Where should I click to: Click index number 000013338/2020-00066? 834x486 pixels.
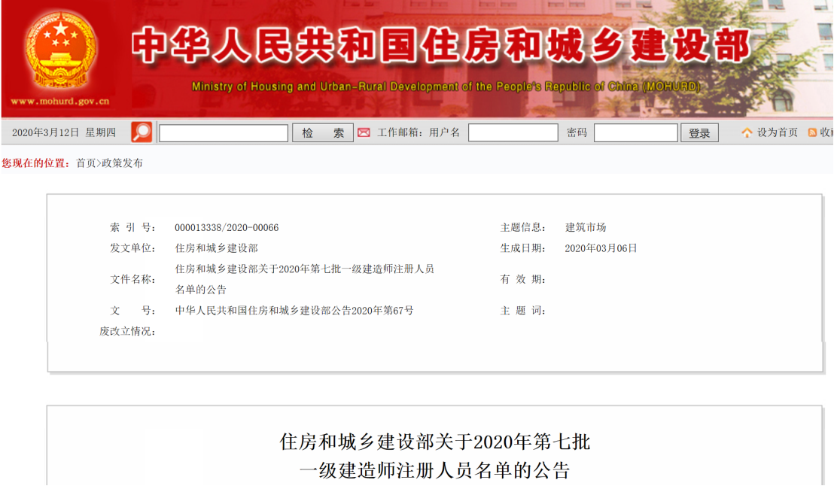pyautogui.click(x=227, y=228)
